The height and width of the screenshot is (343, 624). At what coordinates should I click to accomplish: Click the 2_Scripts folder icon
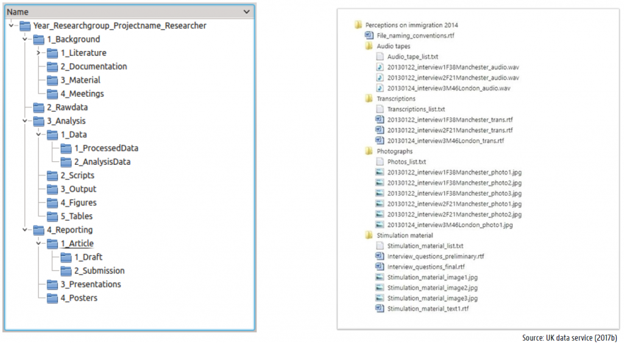pyautogui.click(x=52, y=176)
